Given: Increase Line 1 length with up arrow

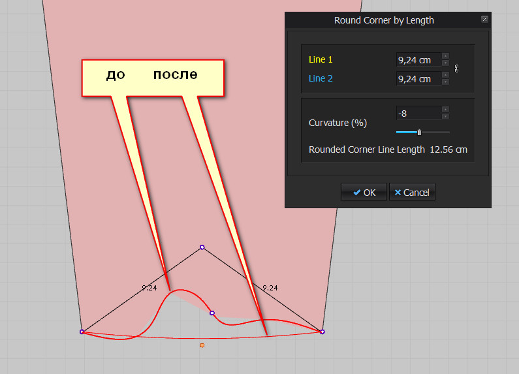Looking at the screenshot, I should (445, 56).
